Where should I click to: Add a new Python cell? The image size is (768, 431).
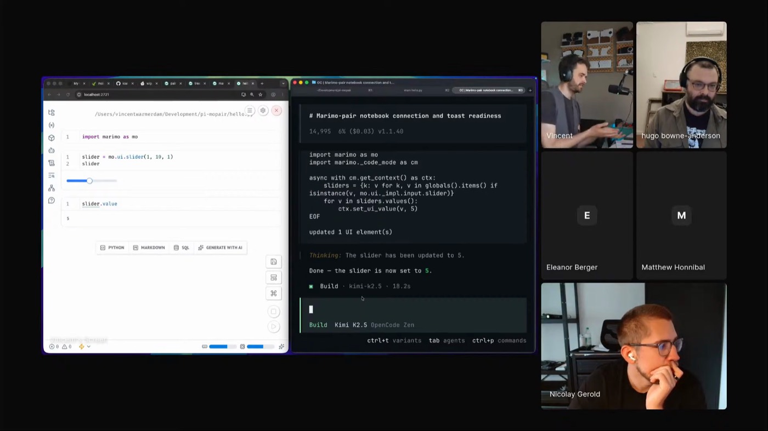click(x=112, y=248)
